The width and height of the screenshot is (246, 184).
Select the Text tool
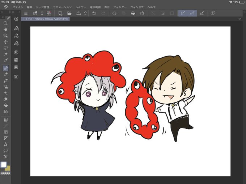(6, 144)
